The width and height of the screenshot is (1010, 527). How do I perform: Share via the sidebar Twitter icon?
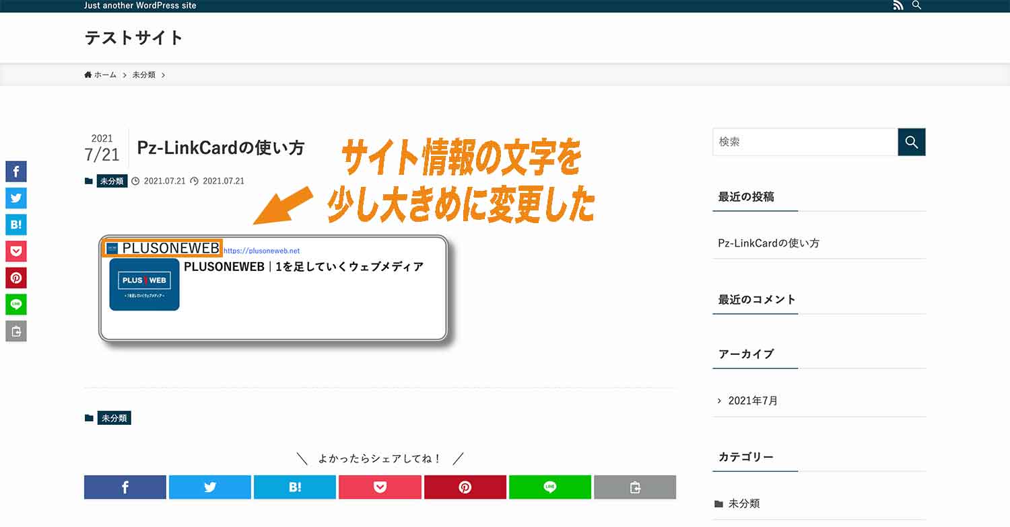pyautogui.click(x=15, y=198)
